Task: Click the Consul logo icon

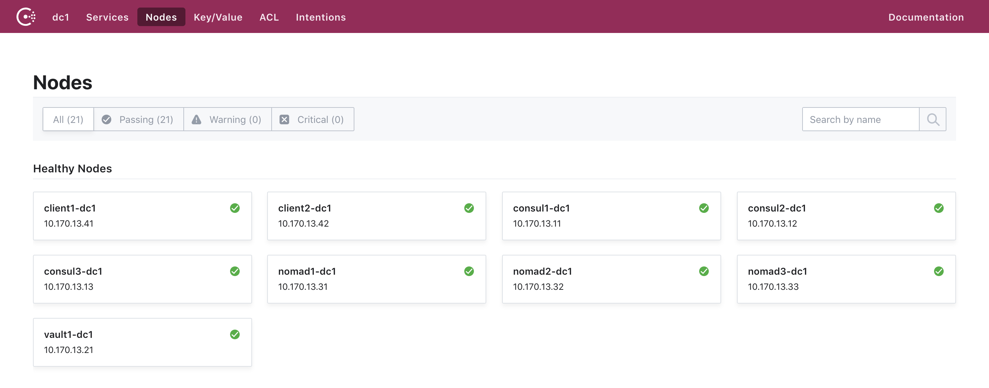Action: coord(26,17)
